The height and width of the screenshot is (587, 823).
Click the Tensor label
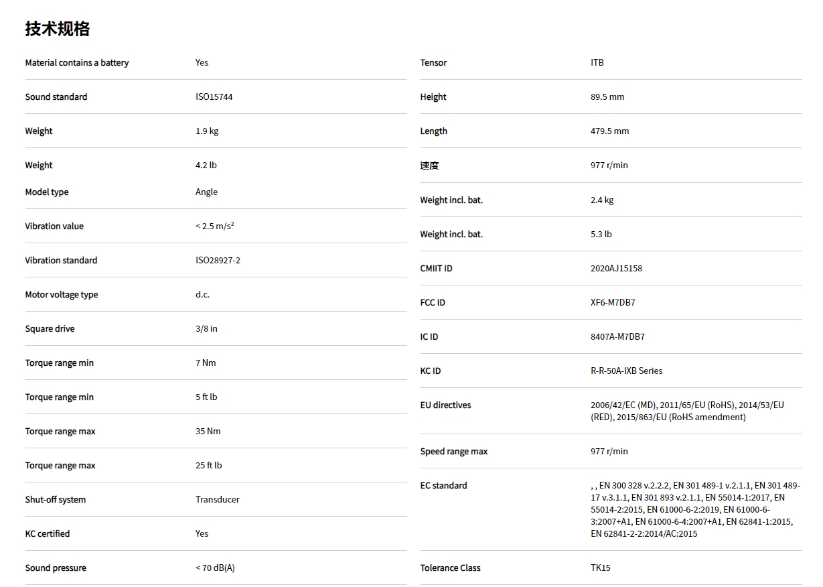coord(433,63)
